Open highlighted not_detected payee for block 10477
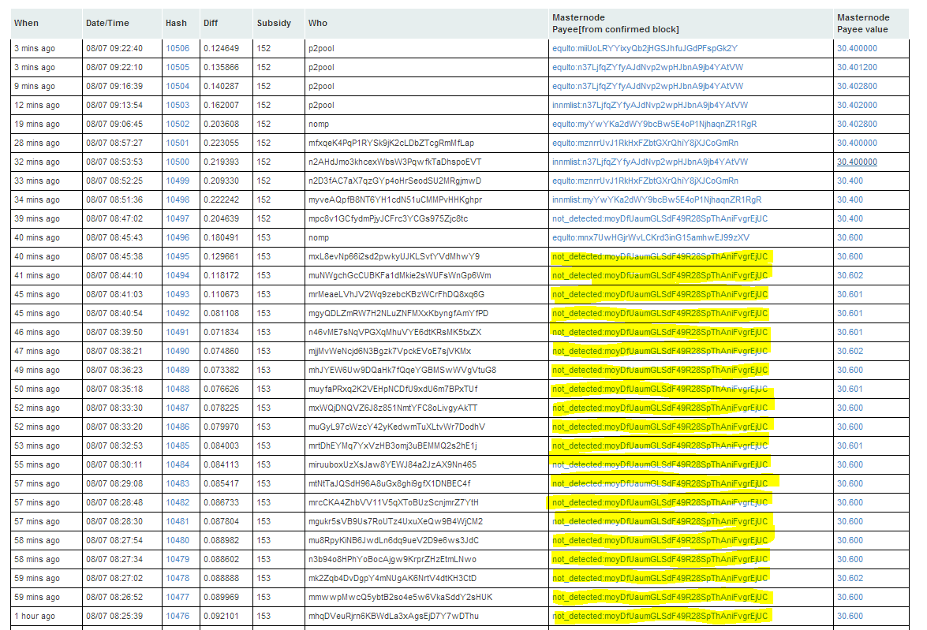927x630 pixels. click(660, 597)
